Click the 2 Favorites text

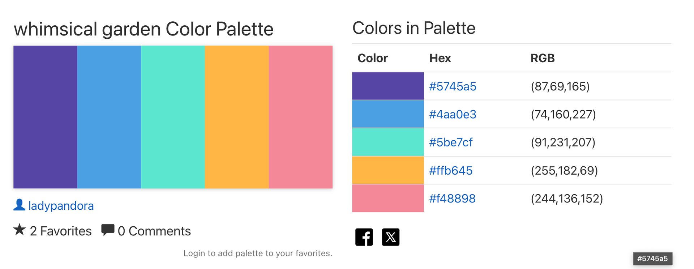click(x=61, y=231)
